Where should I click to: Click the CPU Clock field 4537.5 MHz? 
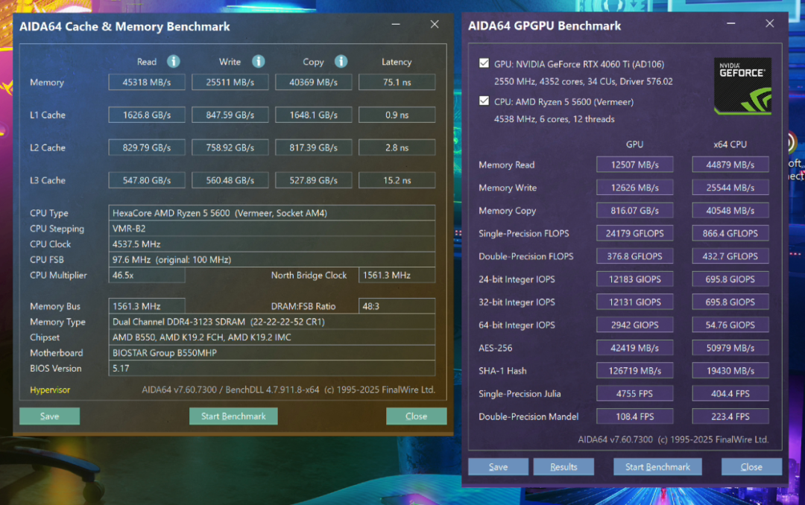[x=271, y=244]
